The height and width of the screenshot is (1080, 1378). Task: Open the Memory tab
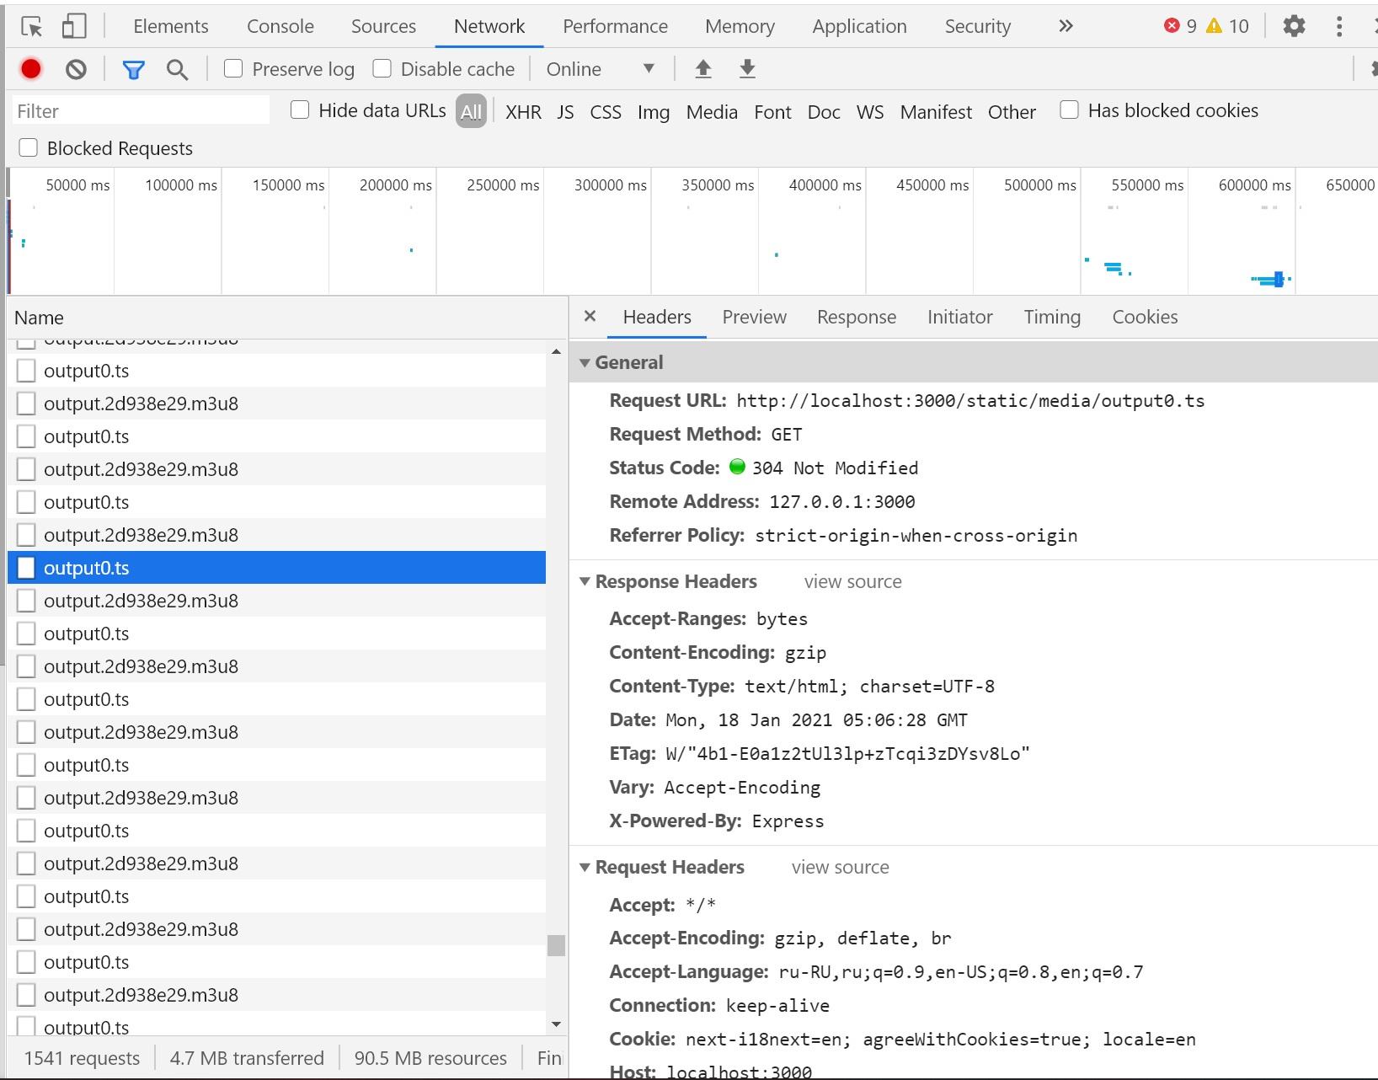(x=740, y=26)
